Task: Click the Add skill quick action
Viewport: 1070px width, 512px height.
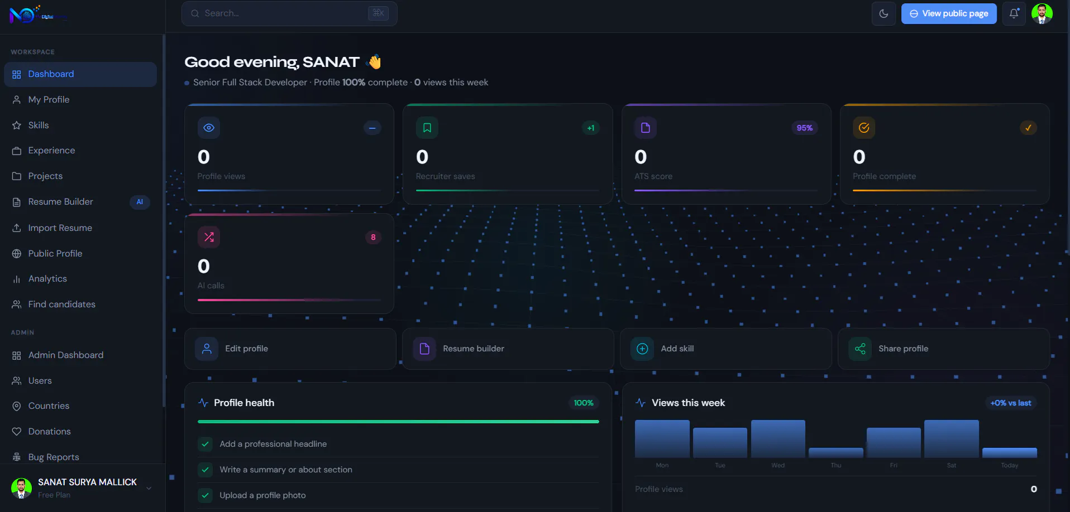Action: coord(725,349)
